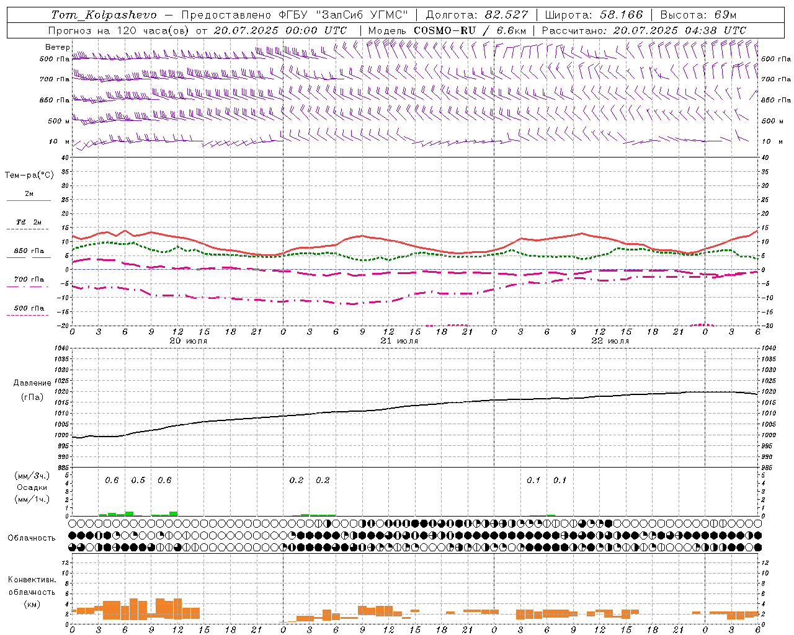This screenshot has height=635, width=794.
Task: Click the '21 июля' date label
Action: 399,341
